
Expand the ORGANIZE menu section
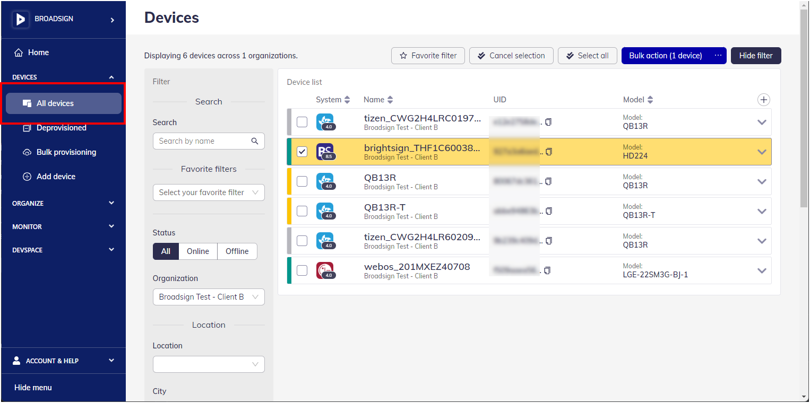click(64, 203)
